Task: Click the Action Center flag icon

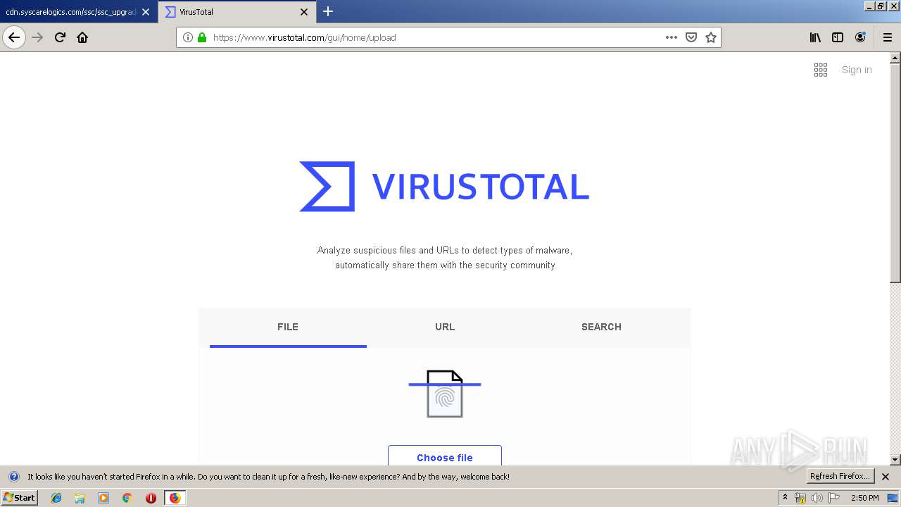Action: (x=834, y=498)
